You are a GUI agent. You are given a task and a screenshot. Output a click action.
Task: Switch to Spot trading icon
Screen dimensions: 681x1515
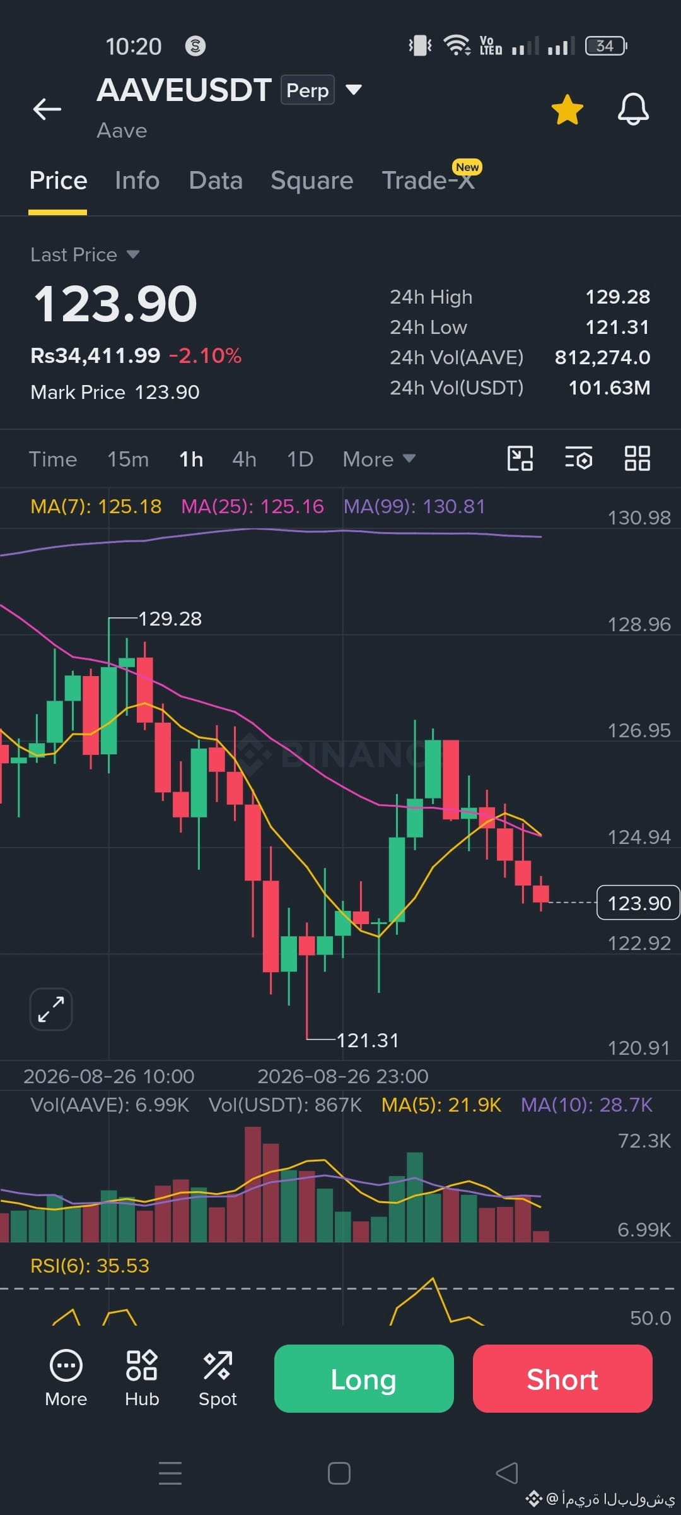click(x=218, y=1379)
